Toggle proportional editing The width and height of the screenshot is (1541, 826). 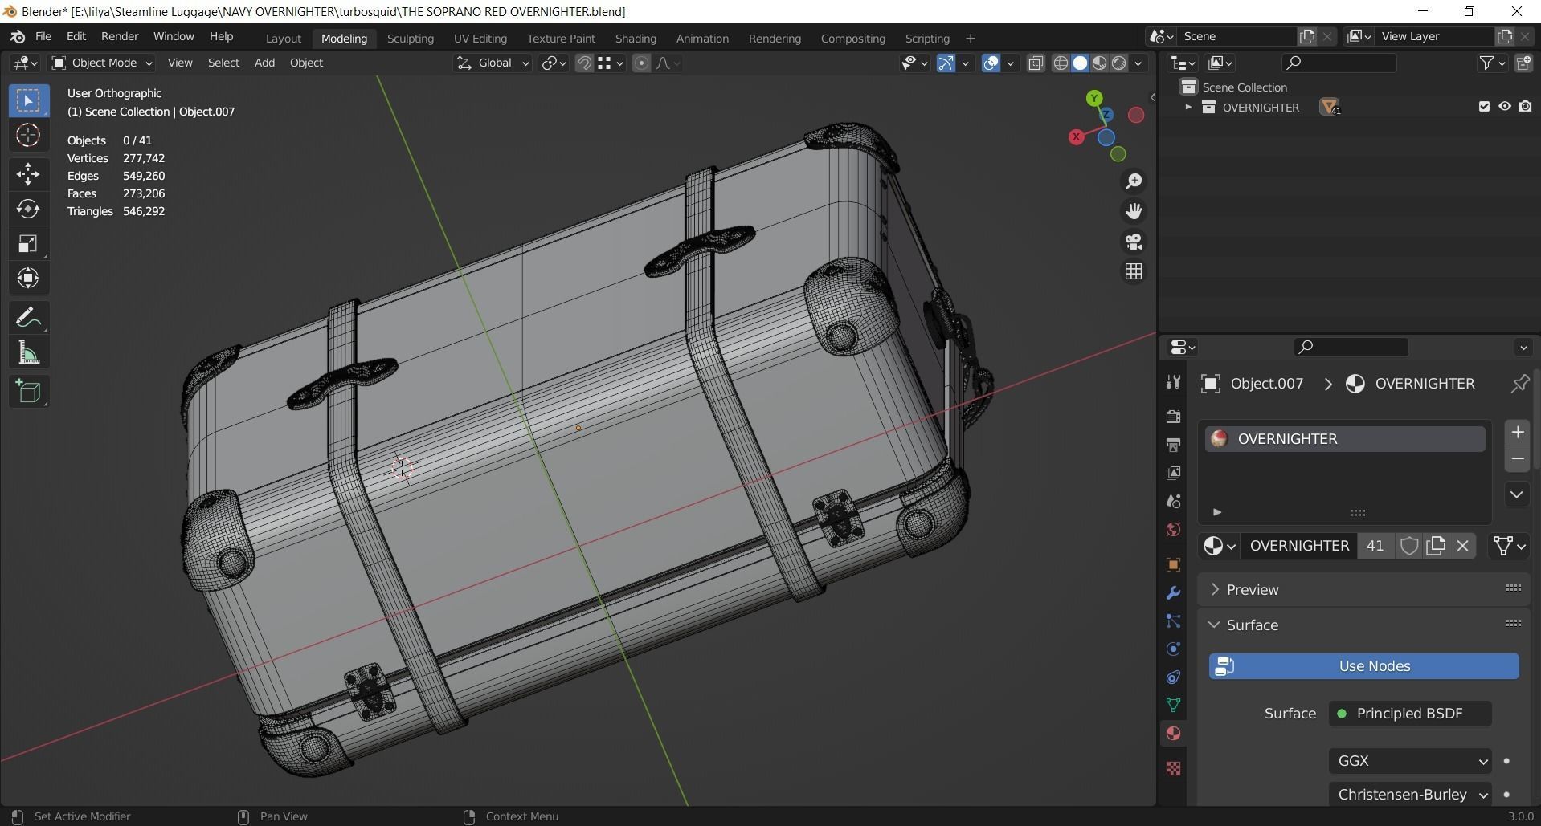pyautogui.click(x=641, y=63)
